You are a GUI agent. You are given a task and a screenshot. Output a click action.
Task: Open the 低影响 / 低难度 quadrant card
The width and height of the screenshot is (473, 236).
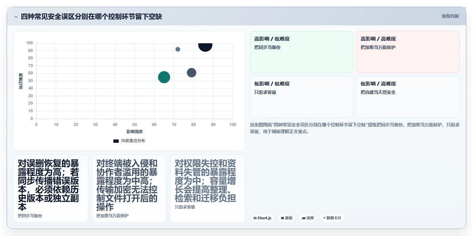point(302,97)
